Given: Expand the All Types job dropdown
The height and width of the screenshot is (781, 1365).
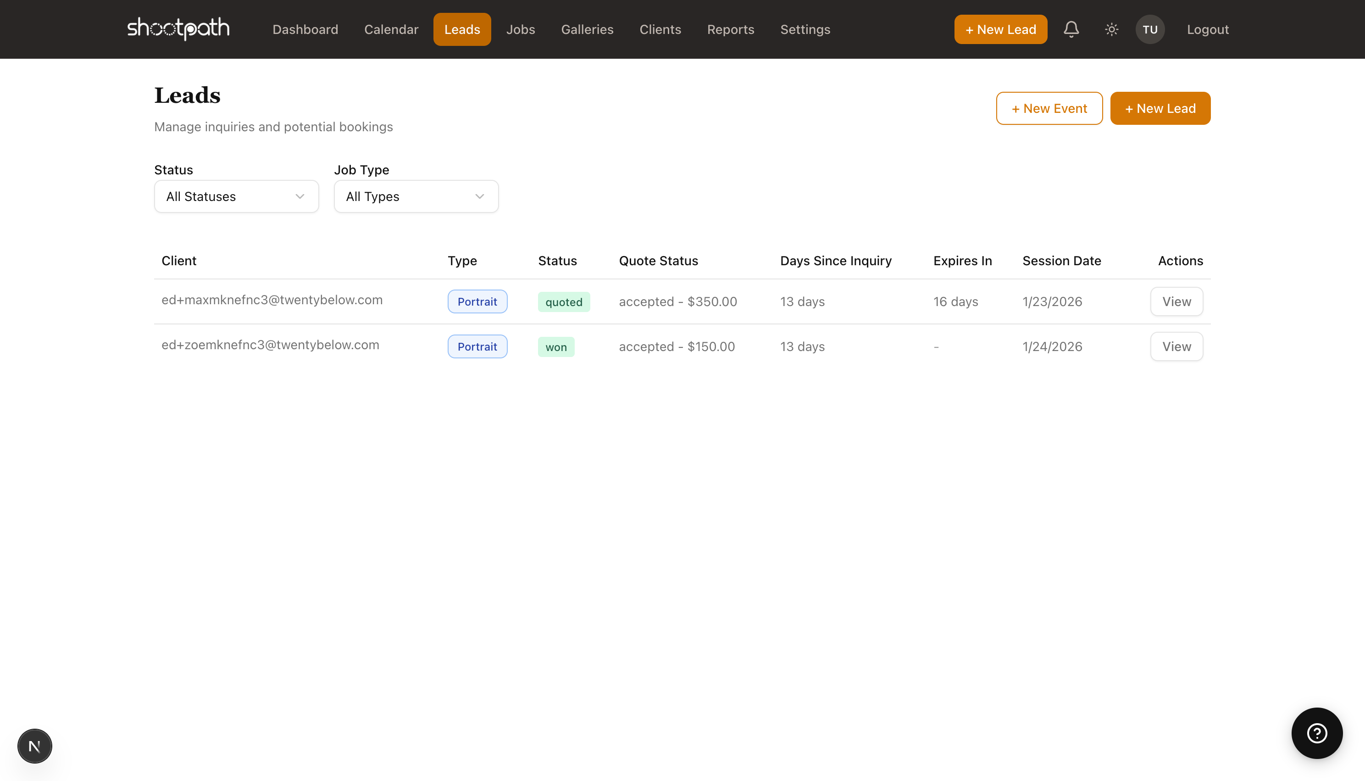Looking at the screenshot, I should tap(416, 196).
